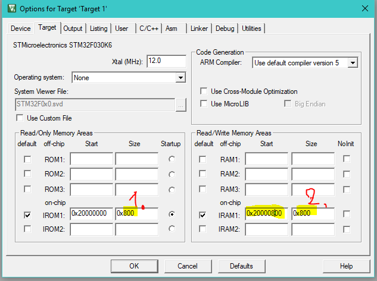Check the ROM3 default checkbox
The image size is (377, 281).
(27, 189)
